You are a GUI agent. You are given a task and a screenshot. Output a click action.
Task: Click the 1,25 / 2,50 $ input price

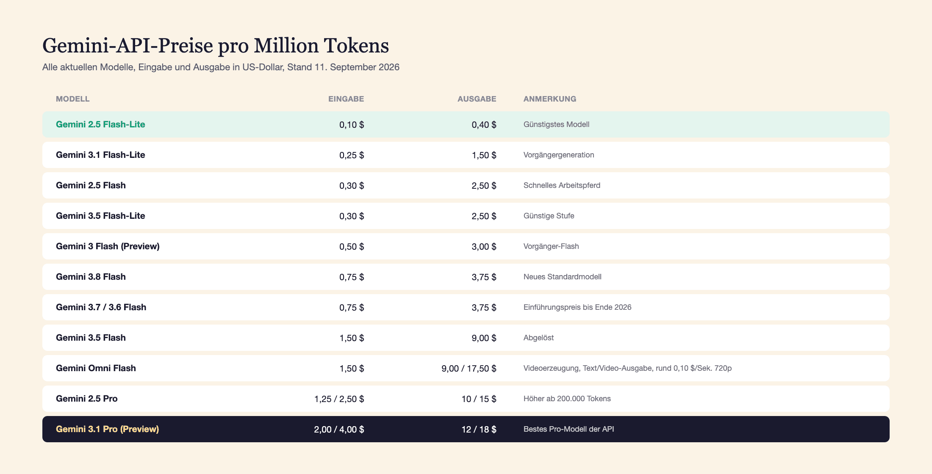[339, 399]
